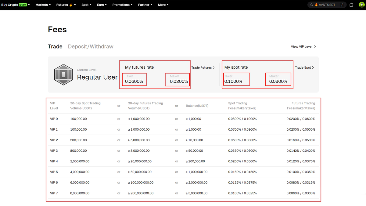The image size is (366, 206).
Task: Click the search magnifier icon
Action: 312,5
